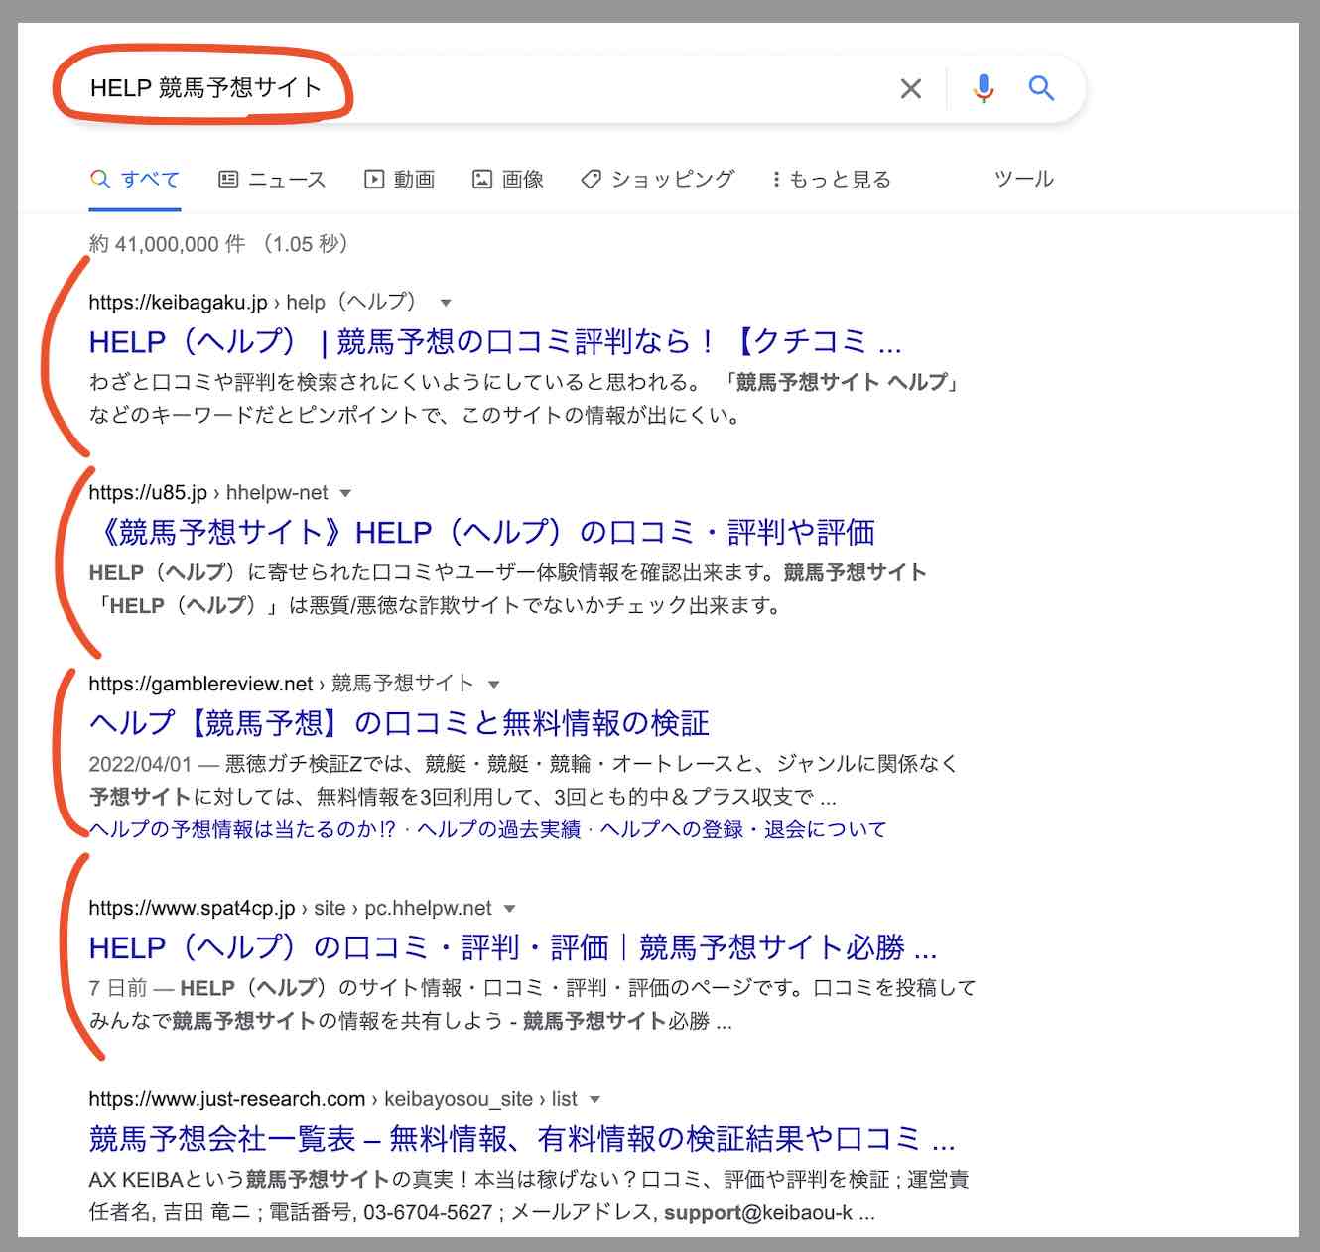Expand the dropdown next to just-research.com URL
The image size is (1320, 1252).
pyautogui.click(x=595, y=1099)
